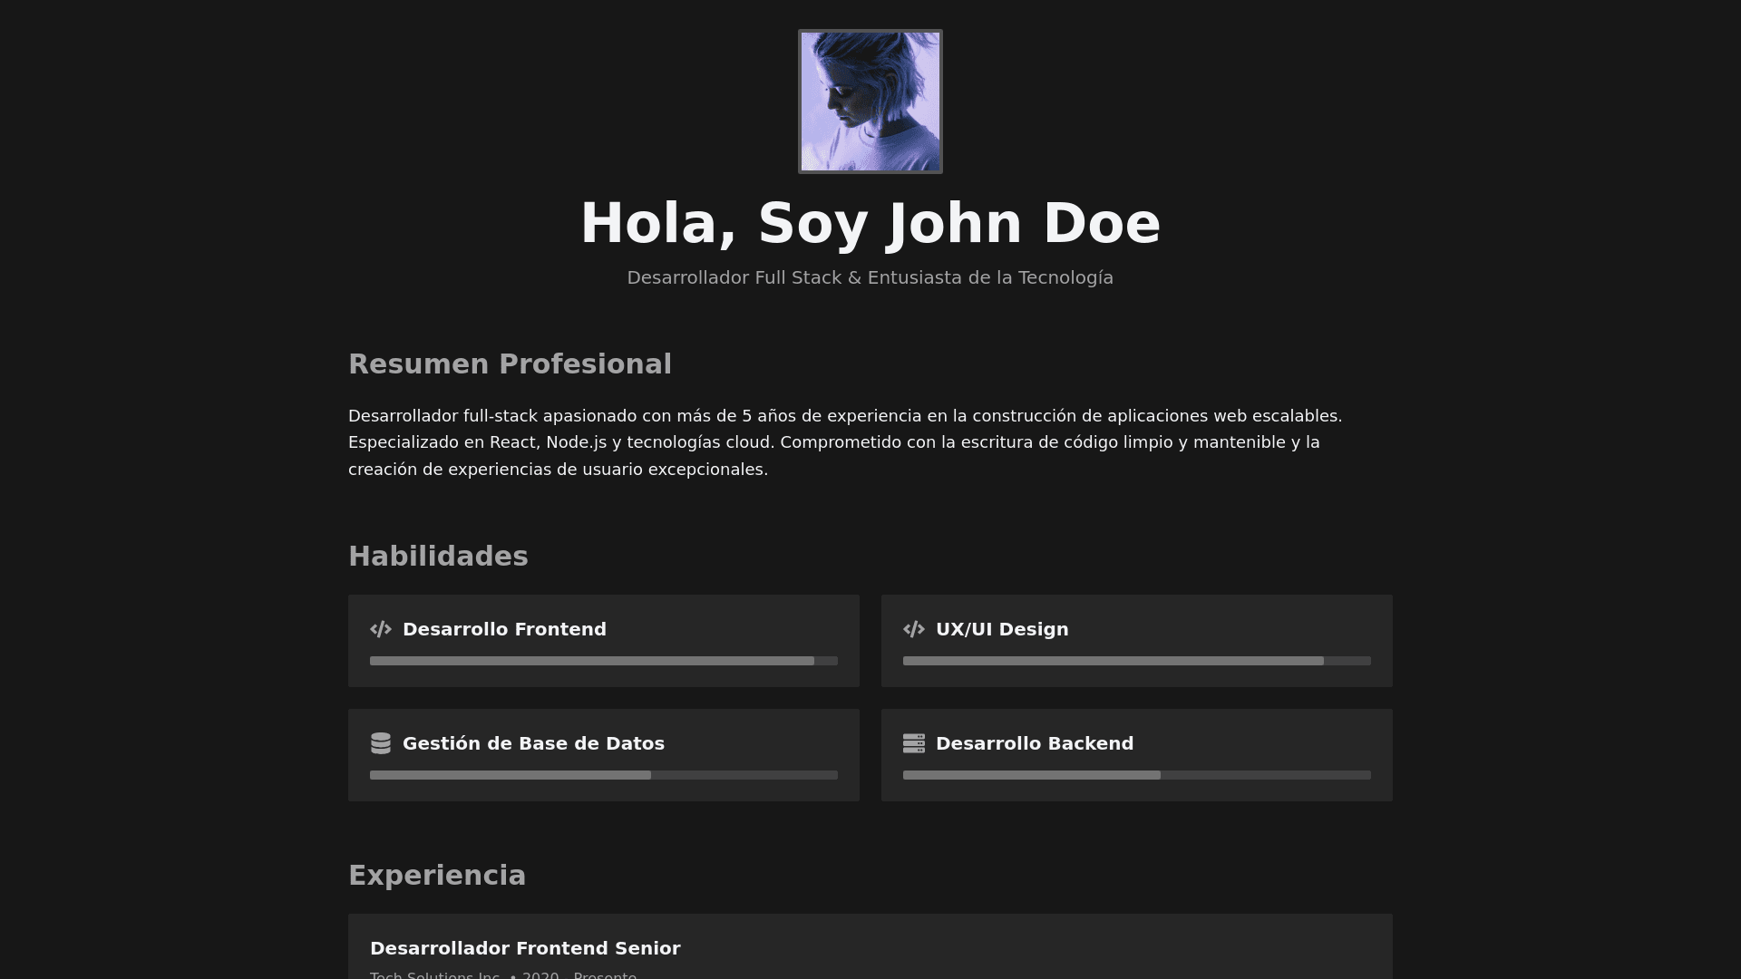Click the UX/UI Design progress bar
Image resolution: width=1741 pixels, height=979 pixels.
[1136, 661]
